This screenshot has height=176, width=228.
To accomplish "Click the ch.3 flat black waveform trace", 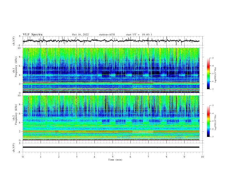I will tap(111, 147).
